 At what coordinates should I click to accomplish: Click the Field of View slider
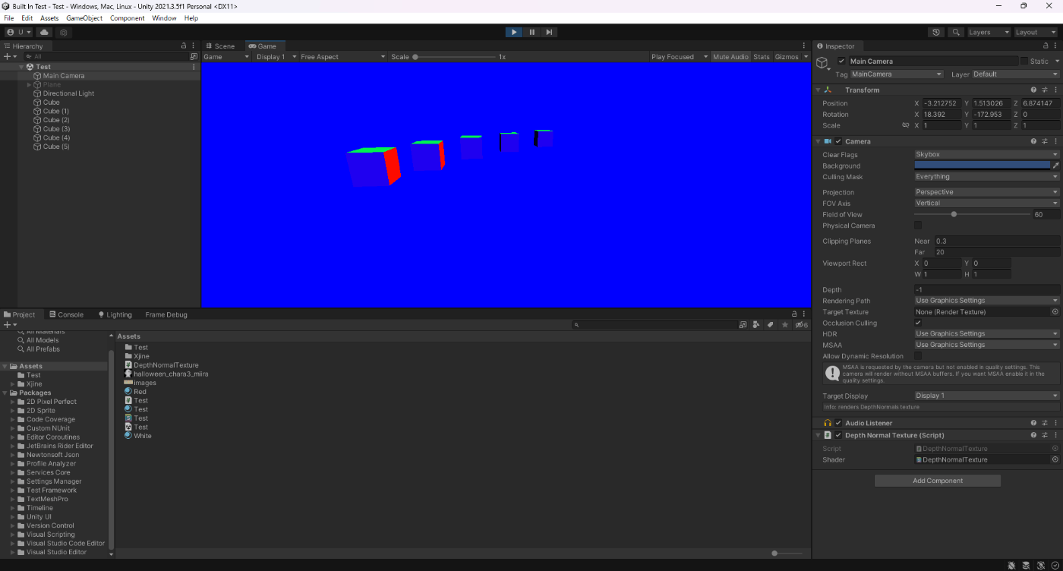click(x=971, y=214)
